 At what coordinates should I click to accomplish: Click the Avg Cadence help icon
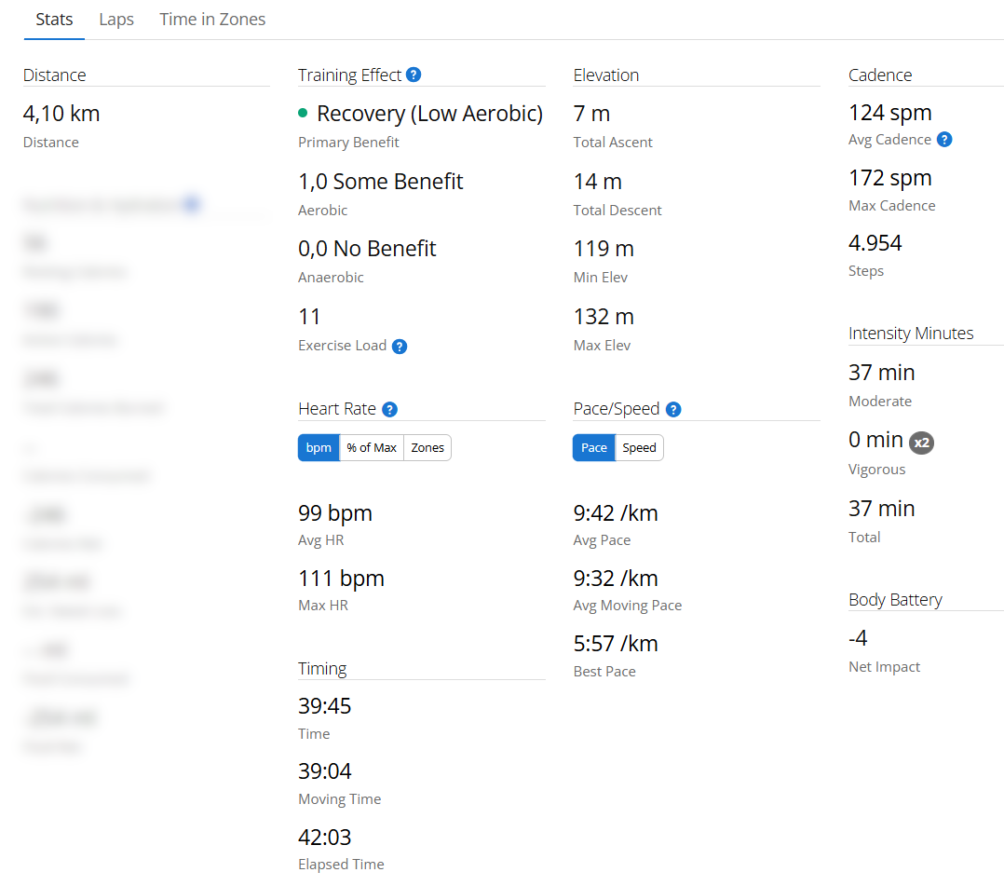(x=944, y=140)
